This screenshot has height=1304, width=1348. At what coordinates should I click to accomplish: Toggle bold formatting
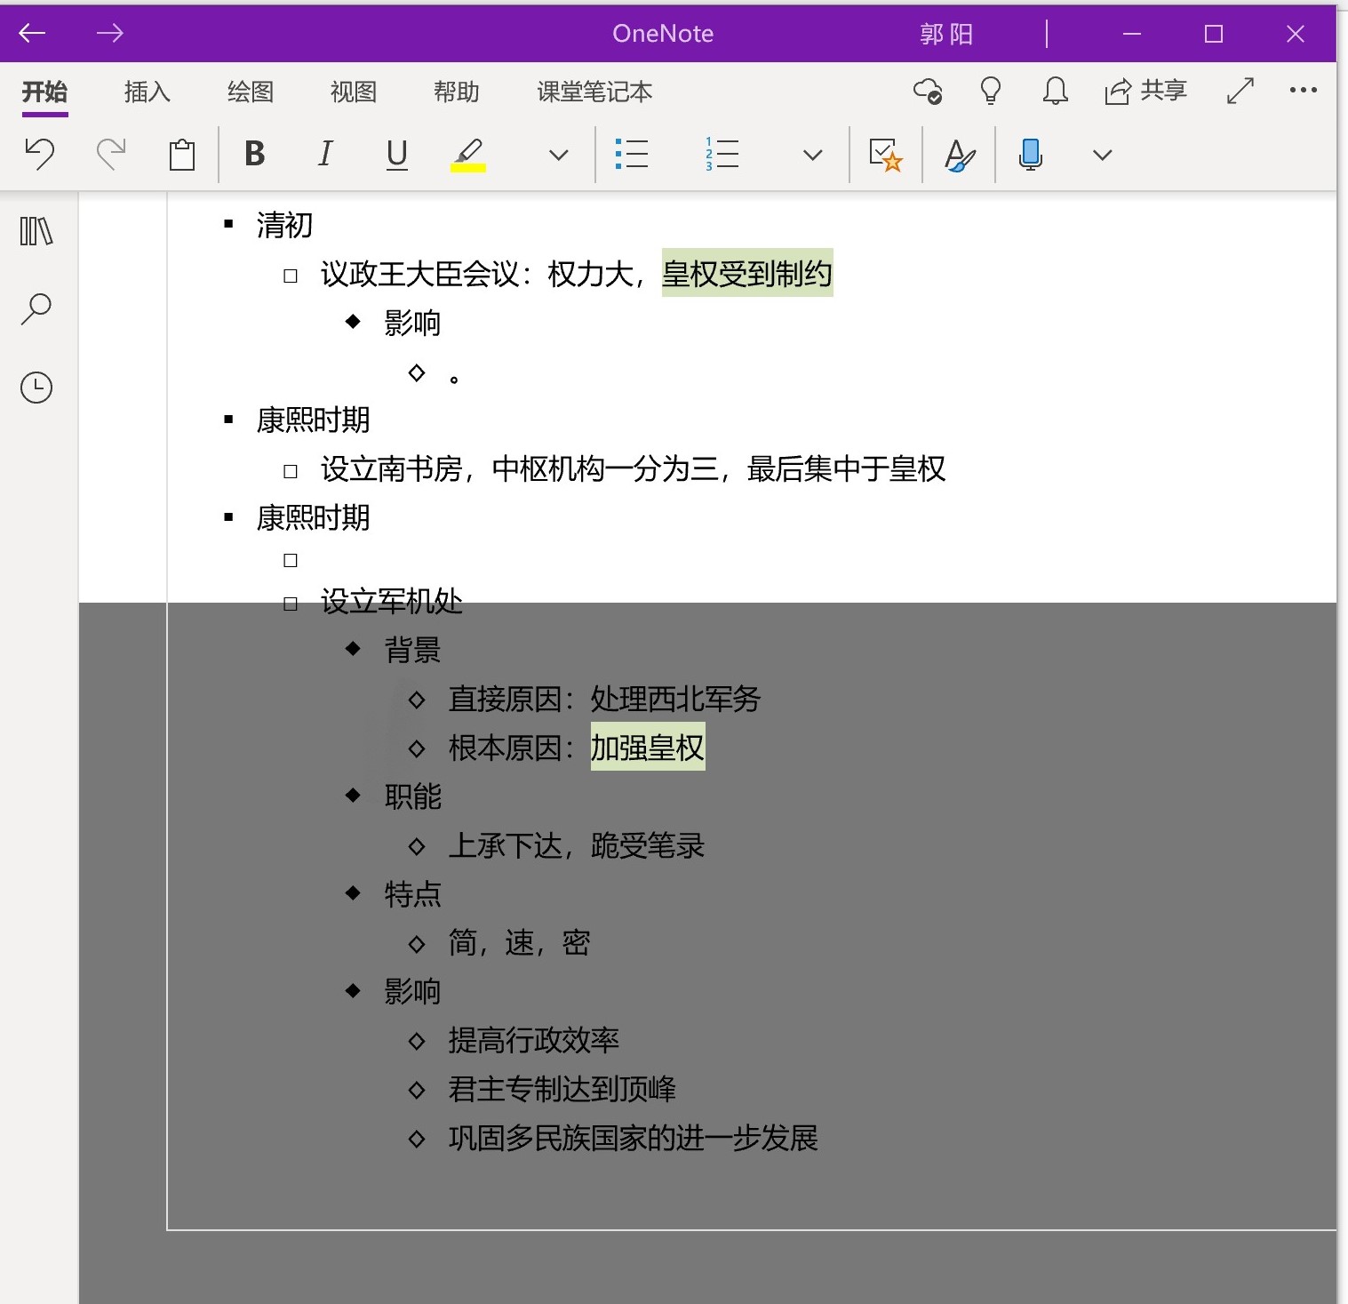(255, 155)
